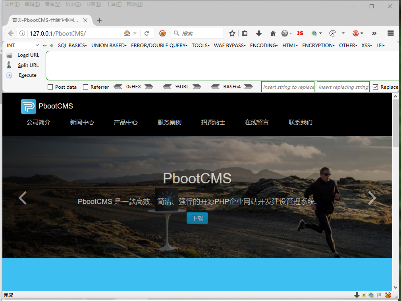Open the 编辑(E) menu
Screen dimensions: 401x301
click(32, 4)
